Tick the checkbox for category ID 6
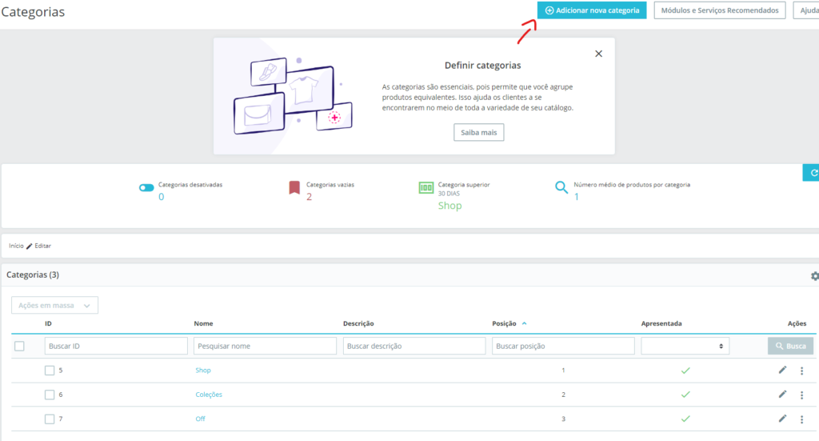 (50, 395)
